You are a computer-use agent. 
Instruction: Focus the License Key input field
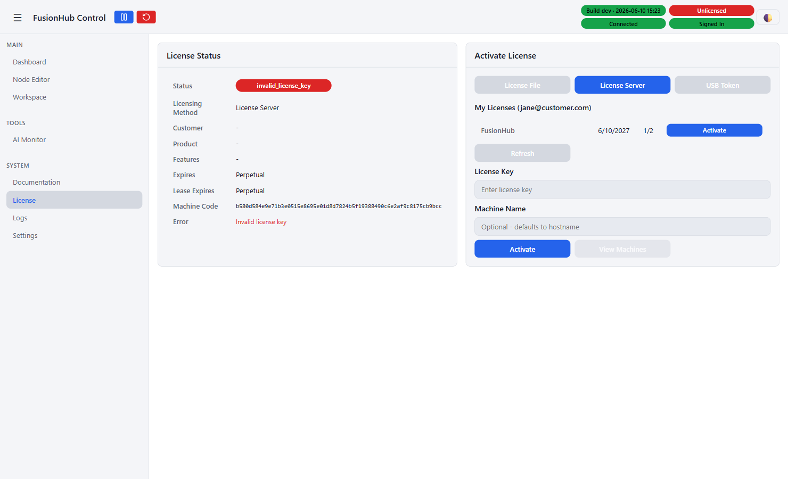[x=622, y=189]
